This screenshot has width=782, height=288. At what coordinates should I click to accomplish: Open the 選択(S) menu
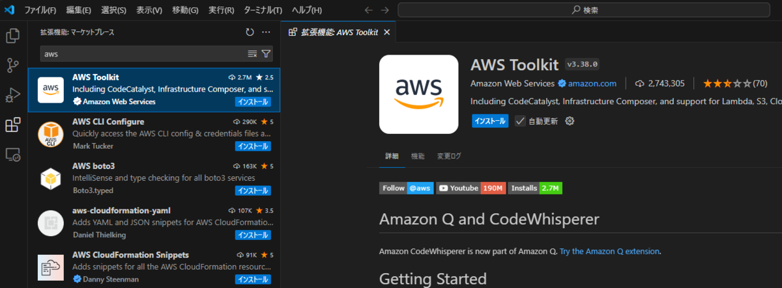tap(113, 10)
